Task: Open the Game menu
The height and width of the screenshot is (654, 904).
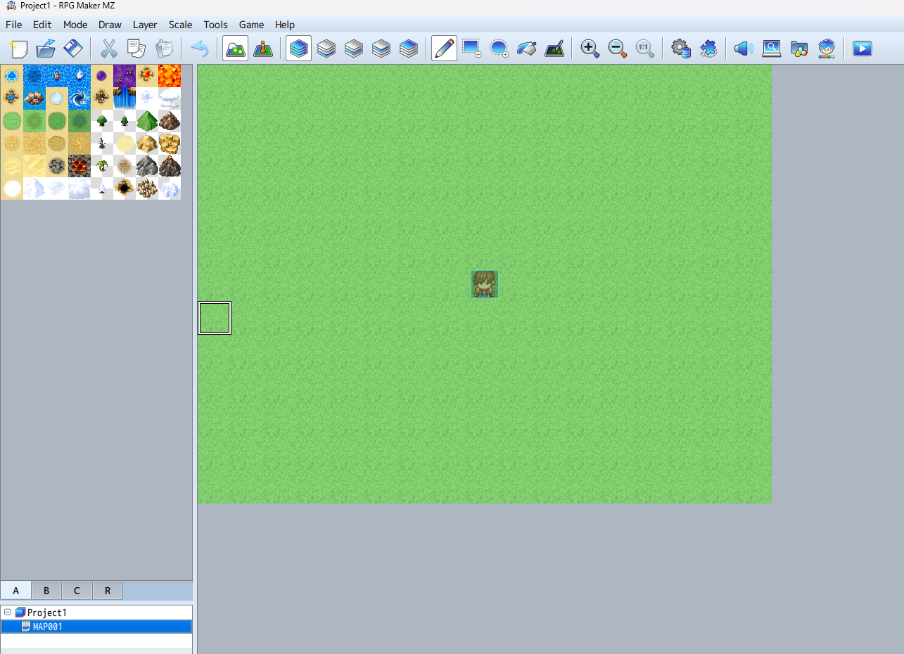Action: click(251, 25)
